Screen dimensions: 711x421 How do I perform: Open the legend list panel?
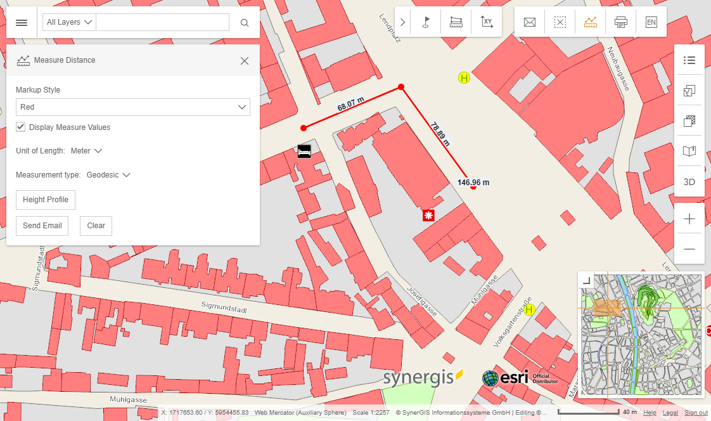click(x=689, y=60)
